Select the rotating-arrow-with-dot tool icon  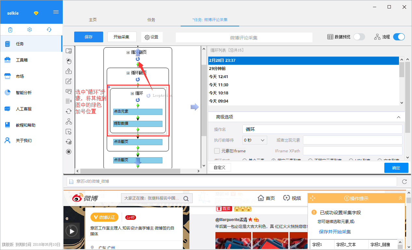pyautogui.click(x=69, y=142)
